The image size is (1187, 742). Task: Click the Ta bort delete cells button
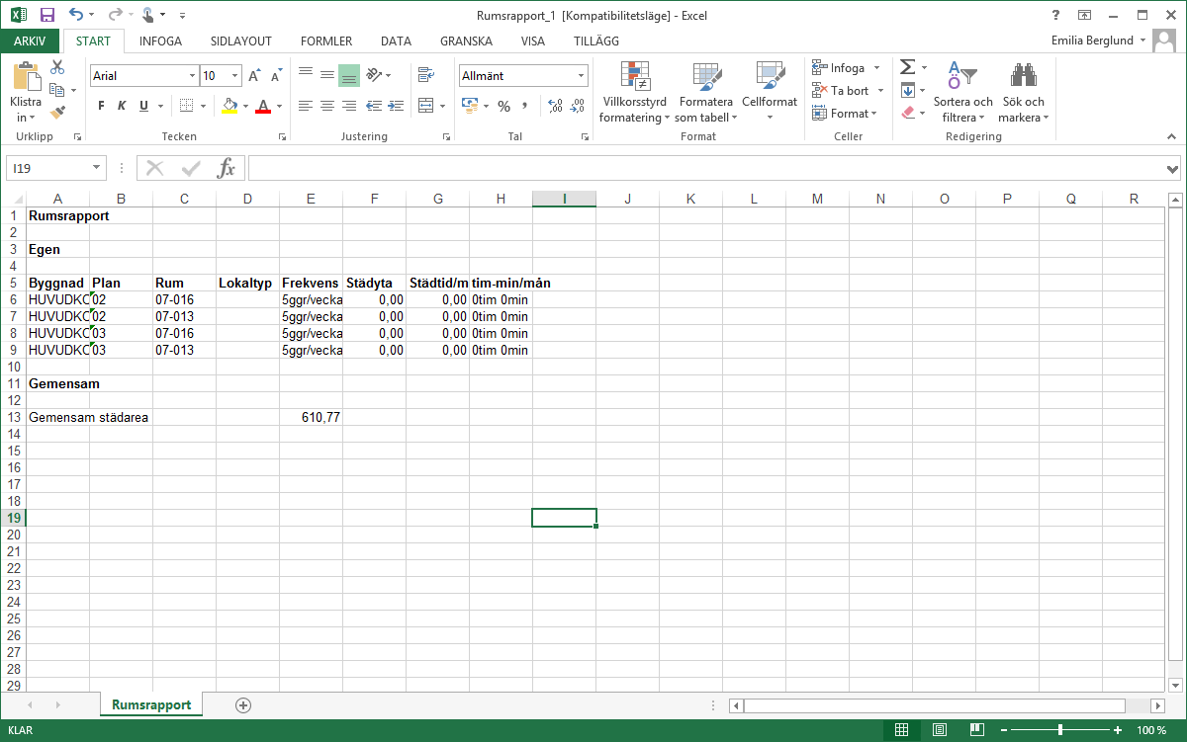(x=841, y=90)
